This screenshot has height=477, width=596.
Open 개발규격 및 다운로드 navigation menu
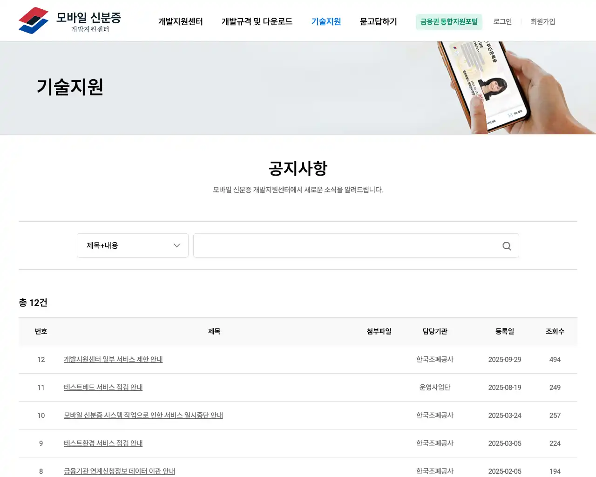tap(257, 21)
